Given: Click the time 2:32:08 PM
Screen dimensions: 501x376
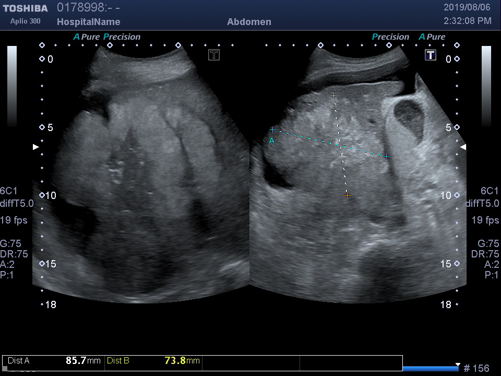Looking at the screenshot, I should (x=468, y=21).
